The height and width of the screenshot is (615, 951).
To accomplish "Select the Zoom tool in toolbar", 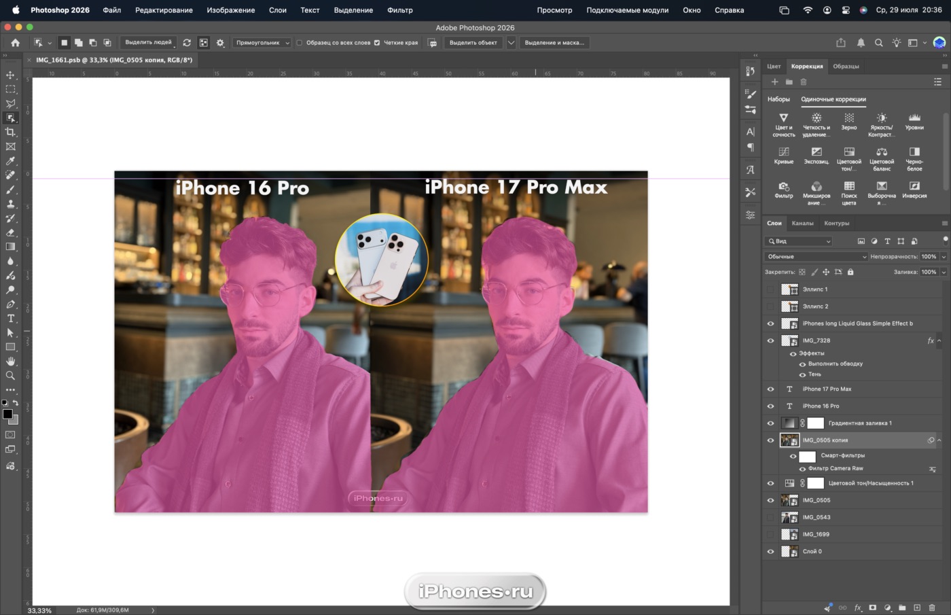I will [x=10, y=375].
